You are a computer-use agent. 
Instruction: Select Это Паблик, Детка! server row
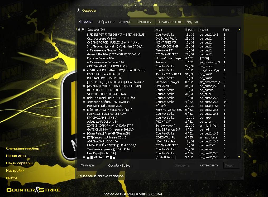pos(157,46)
